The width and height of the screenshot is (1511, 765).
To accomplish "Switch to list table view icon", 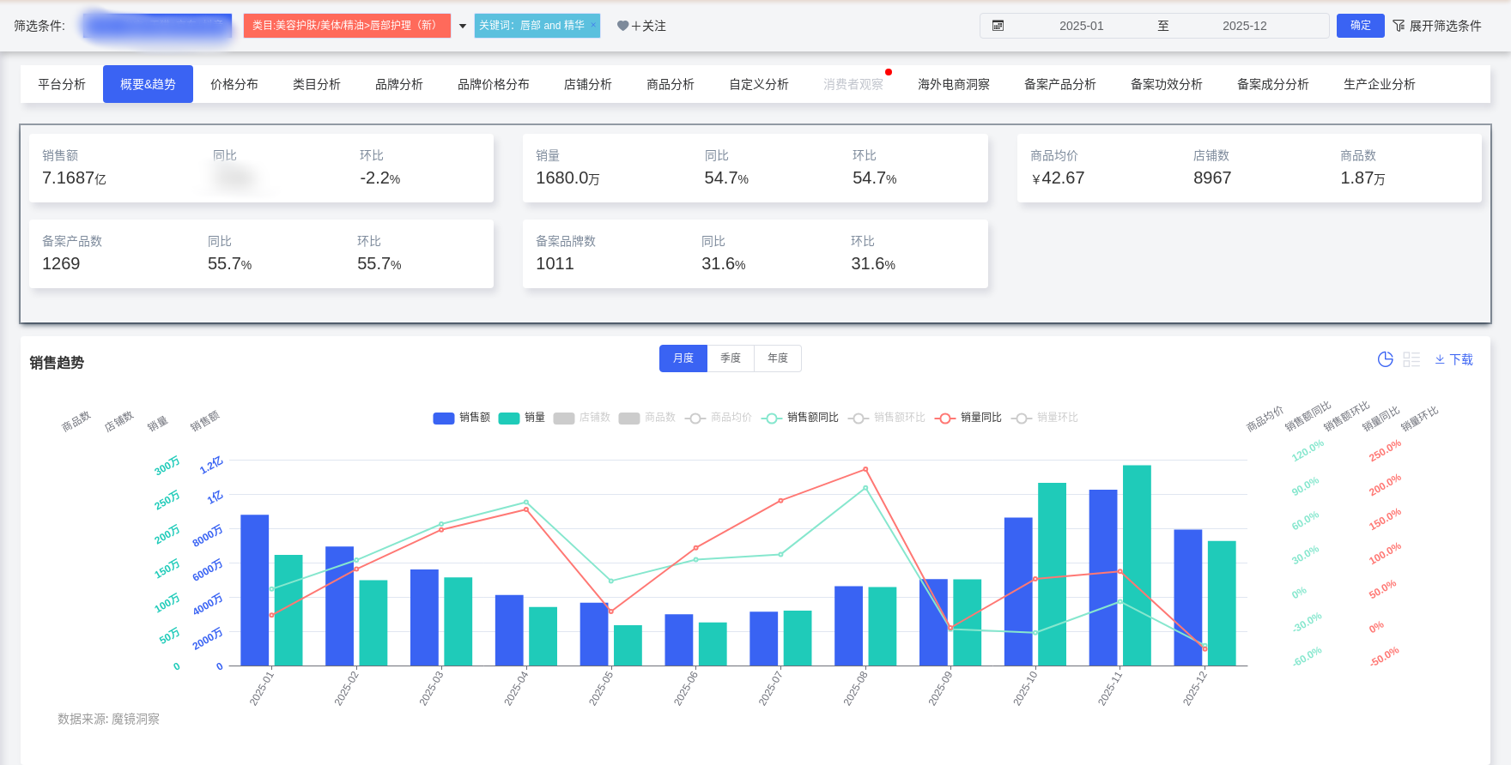I will (1411, 359).
